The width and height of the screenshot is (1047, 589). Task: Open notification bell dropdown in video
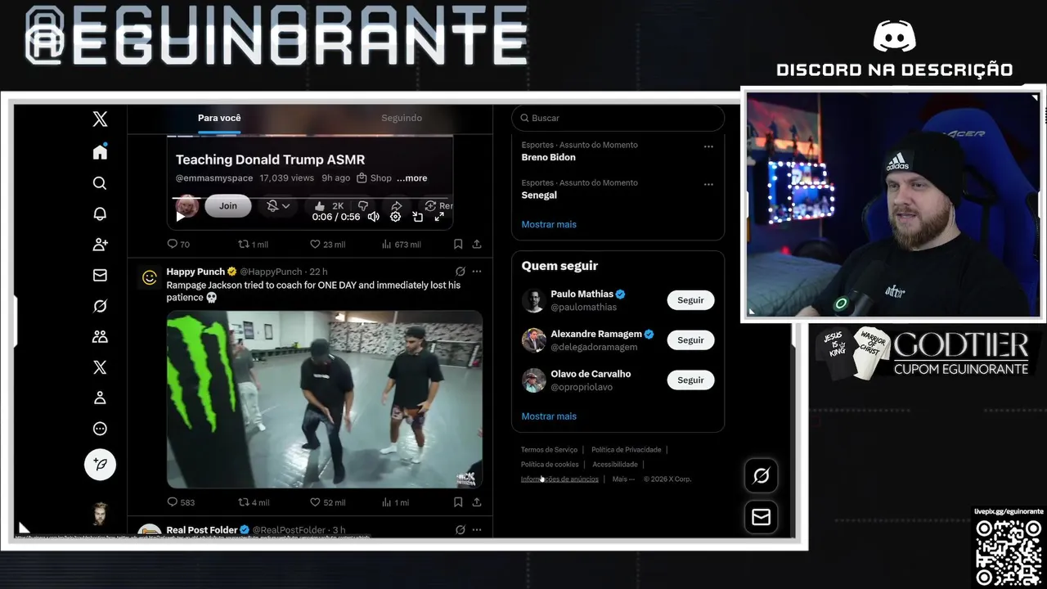[278, 206]
